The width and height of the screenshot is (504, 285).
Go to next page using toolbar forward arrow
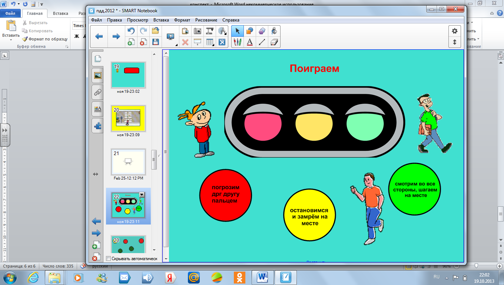(x=116, y=36)
